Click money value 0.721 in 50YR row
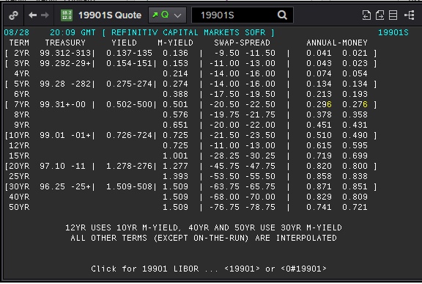422x284 pixels. [355, 207]
